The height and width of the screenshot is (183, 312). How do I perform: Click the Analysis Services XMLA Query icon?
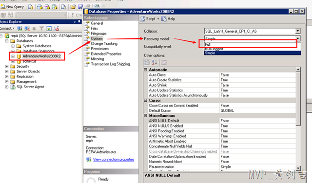(55, 7)
